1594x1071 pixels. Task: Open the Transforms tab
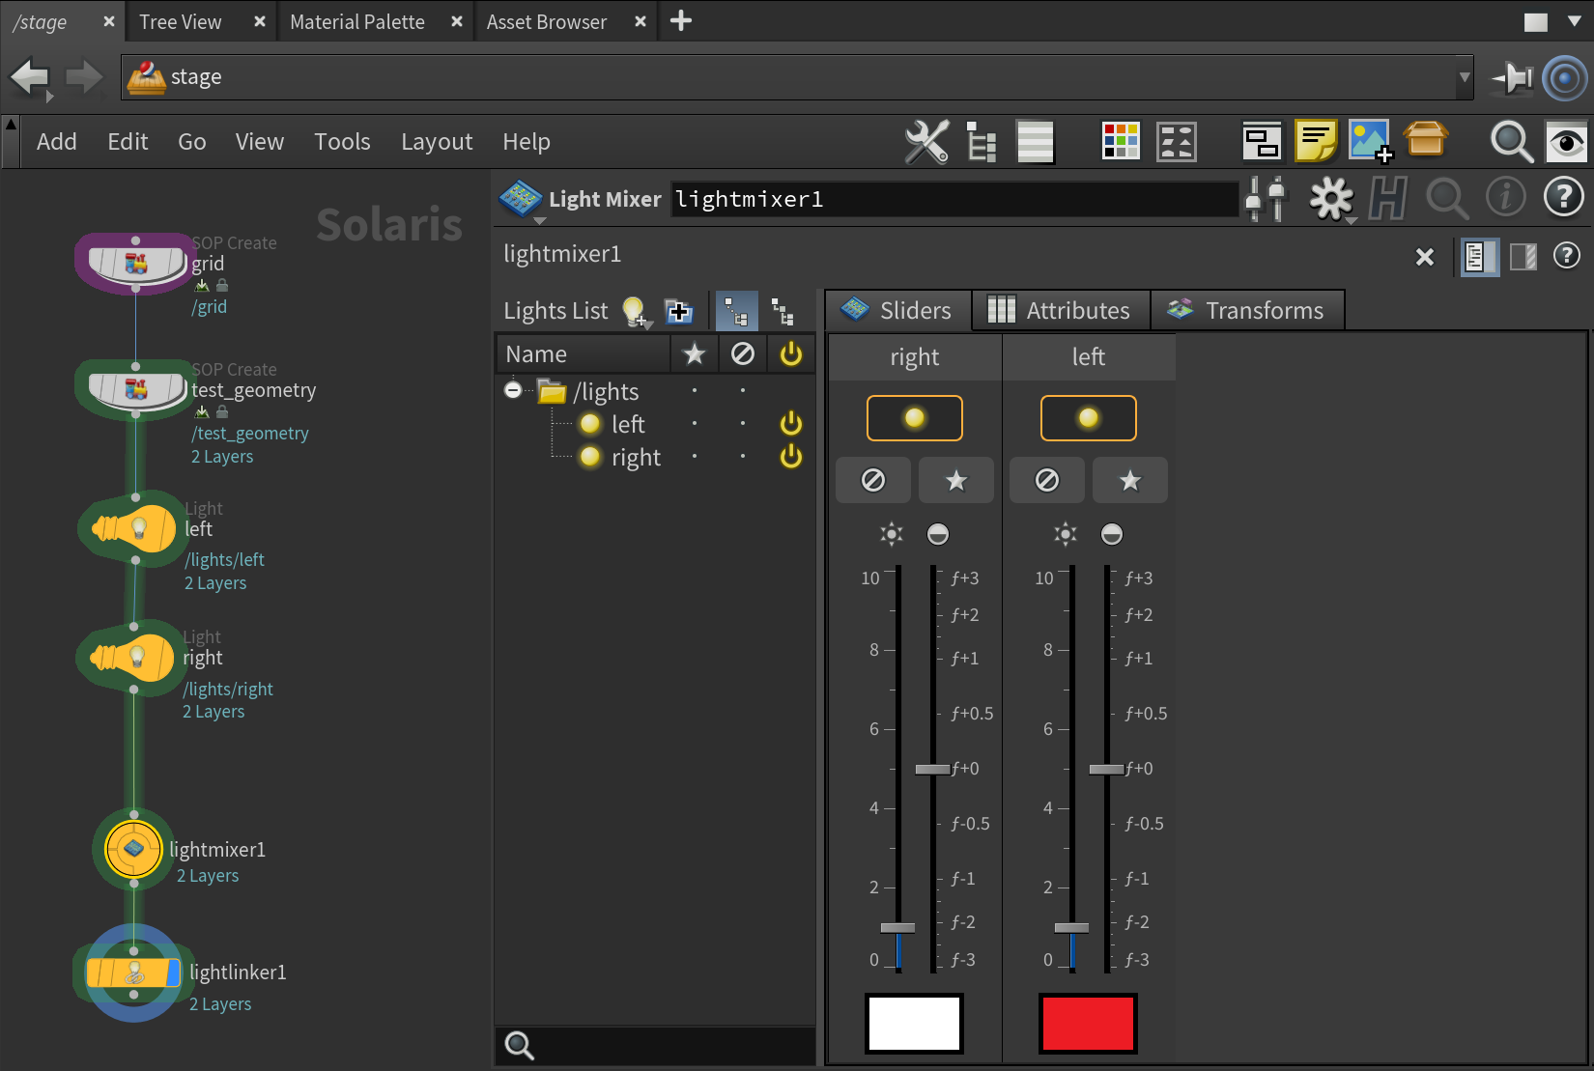(1246, 310)
